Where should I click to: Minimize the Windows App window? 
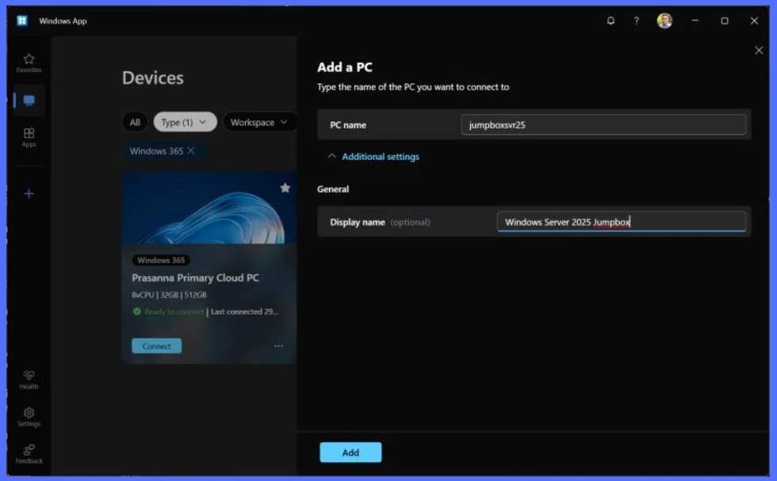[x=695, y=21]
